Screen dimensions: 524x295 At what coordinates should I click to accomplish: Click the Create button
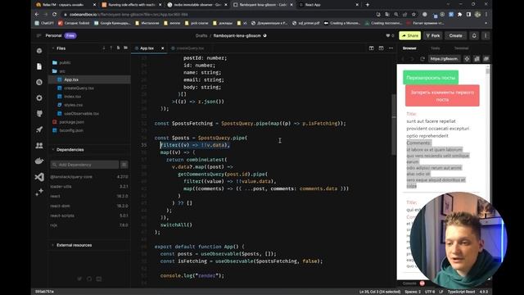pos(455,35)
